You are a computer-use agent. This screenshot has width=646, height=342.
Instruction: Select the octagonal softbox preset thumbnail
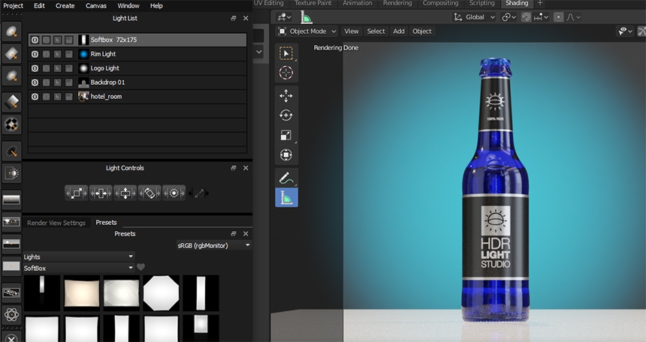coord(161,293)
